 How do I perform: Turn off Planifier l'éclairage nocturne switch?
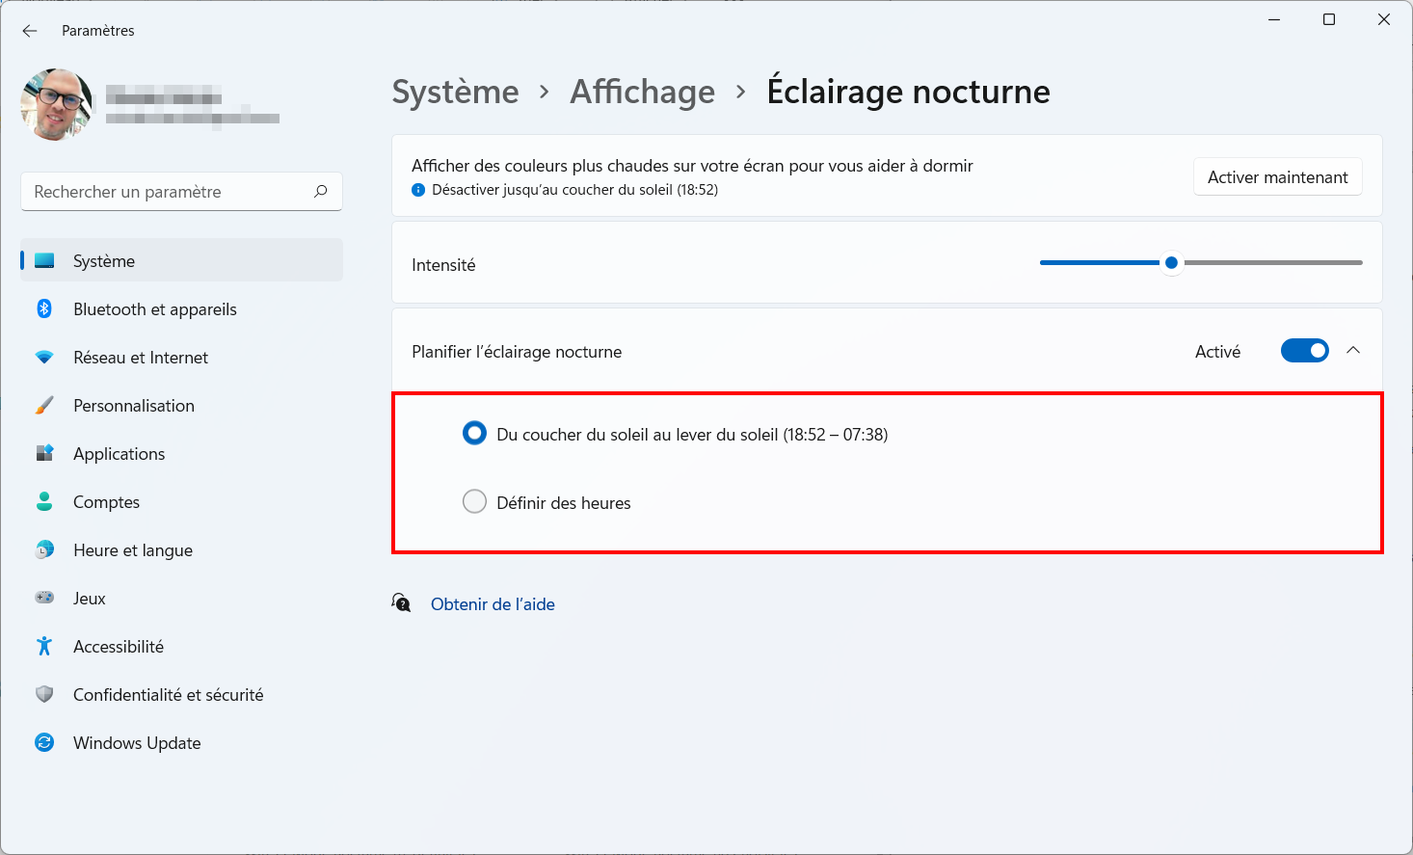coord(1304,351)
